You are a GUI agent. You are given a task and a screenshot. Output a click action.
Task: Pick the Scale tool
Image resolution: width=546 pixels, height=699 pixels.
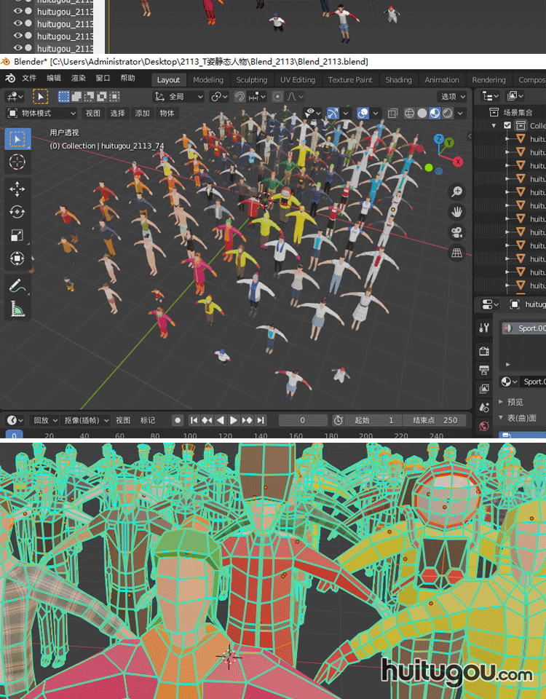click(17, 235)
